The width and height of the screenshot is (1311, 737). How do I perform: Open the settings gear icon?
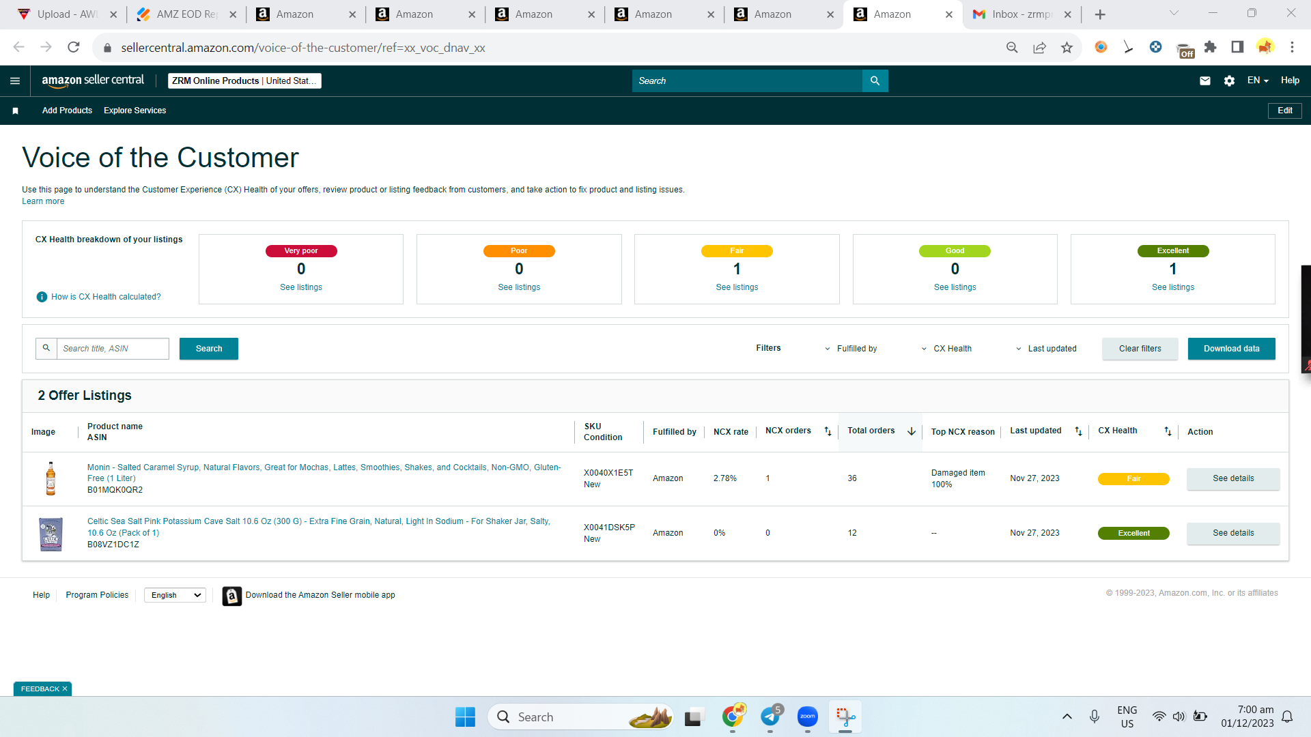(1229, 81)
